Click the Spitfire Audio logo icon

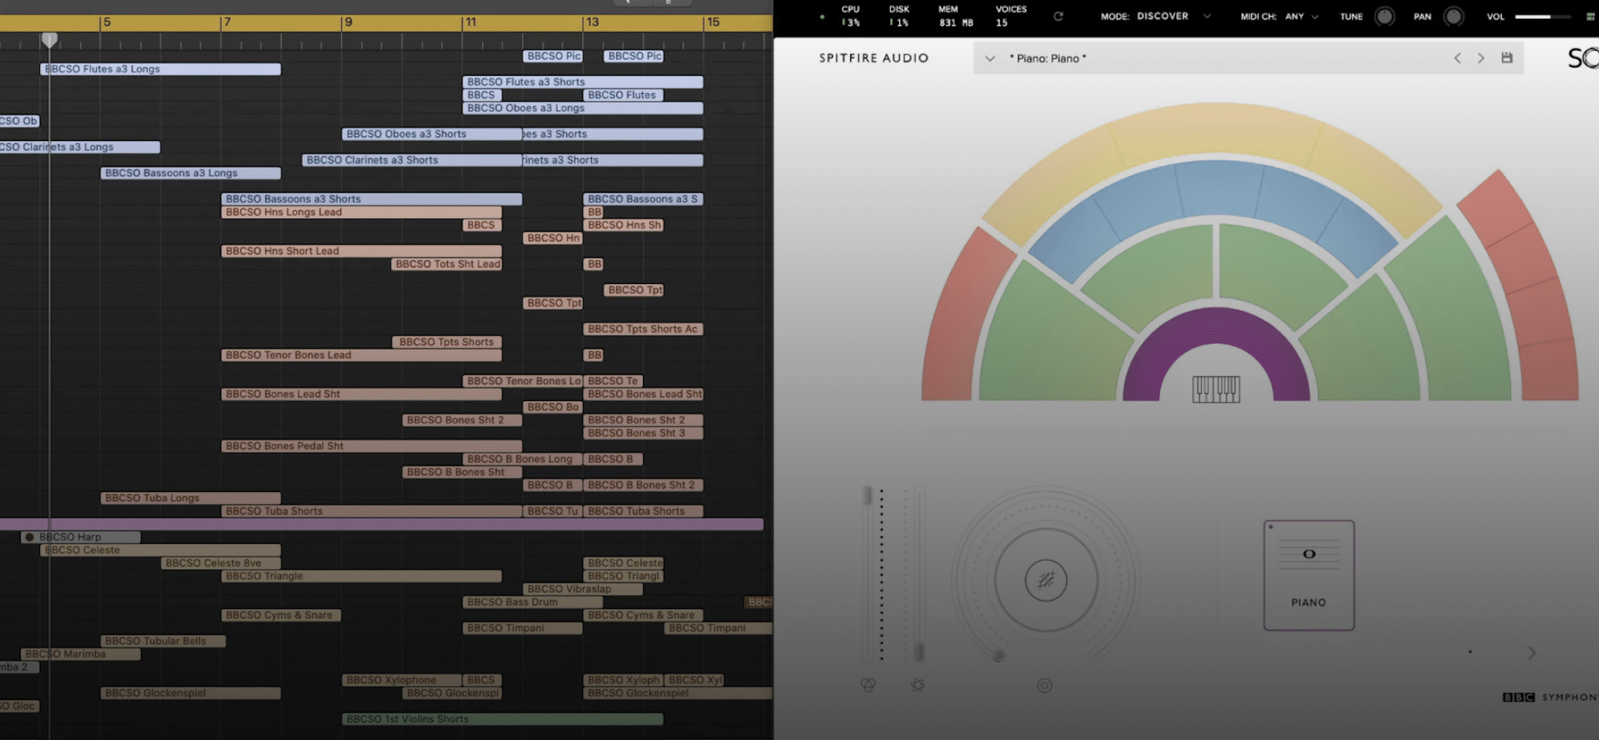pos(874,58)
